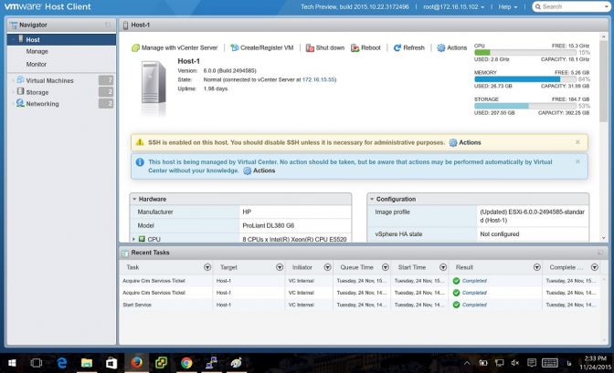Minimize the Recent Tasks panel

[600, 253]
